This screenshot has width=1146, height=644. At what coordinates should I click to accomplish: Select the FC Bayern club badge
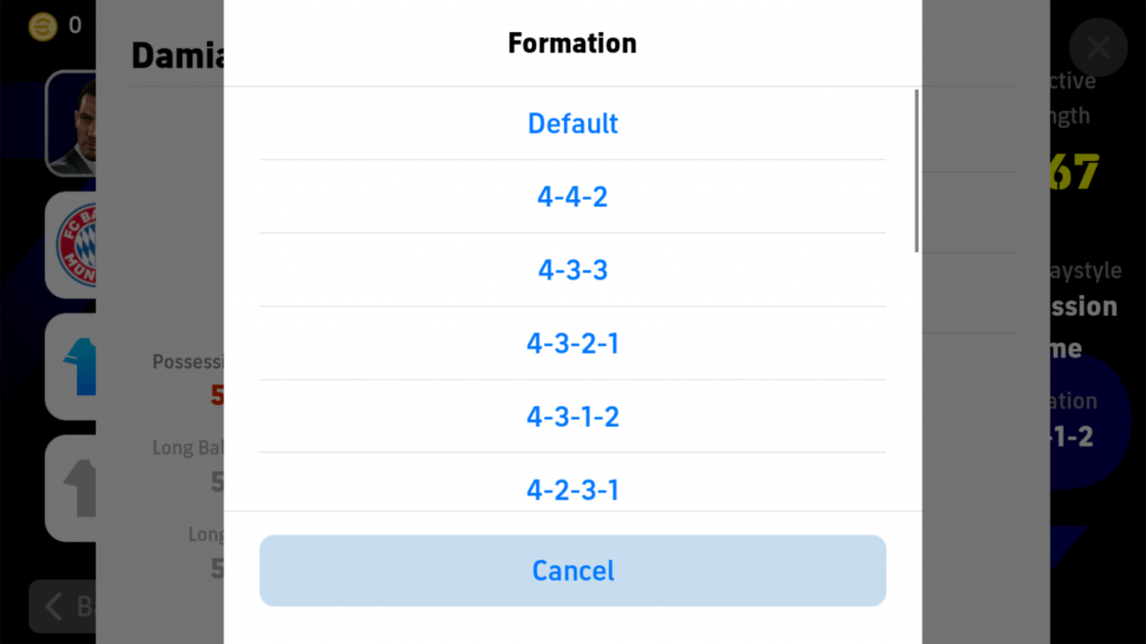pos(82,246)
